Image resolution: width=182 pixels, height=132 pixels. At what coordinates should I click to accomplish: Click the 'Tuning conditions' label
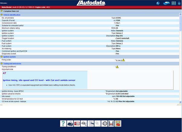pos(9,67)
